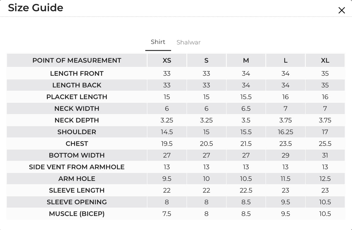Click the NECK DEPTH row label
Viewport: 352px width, 230px height.
tap(77, 120)
